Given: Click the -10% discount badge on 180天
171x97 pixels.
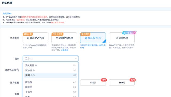Looking at the screenshot, I should 104,80.
